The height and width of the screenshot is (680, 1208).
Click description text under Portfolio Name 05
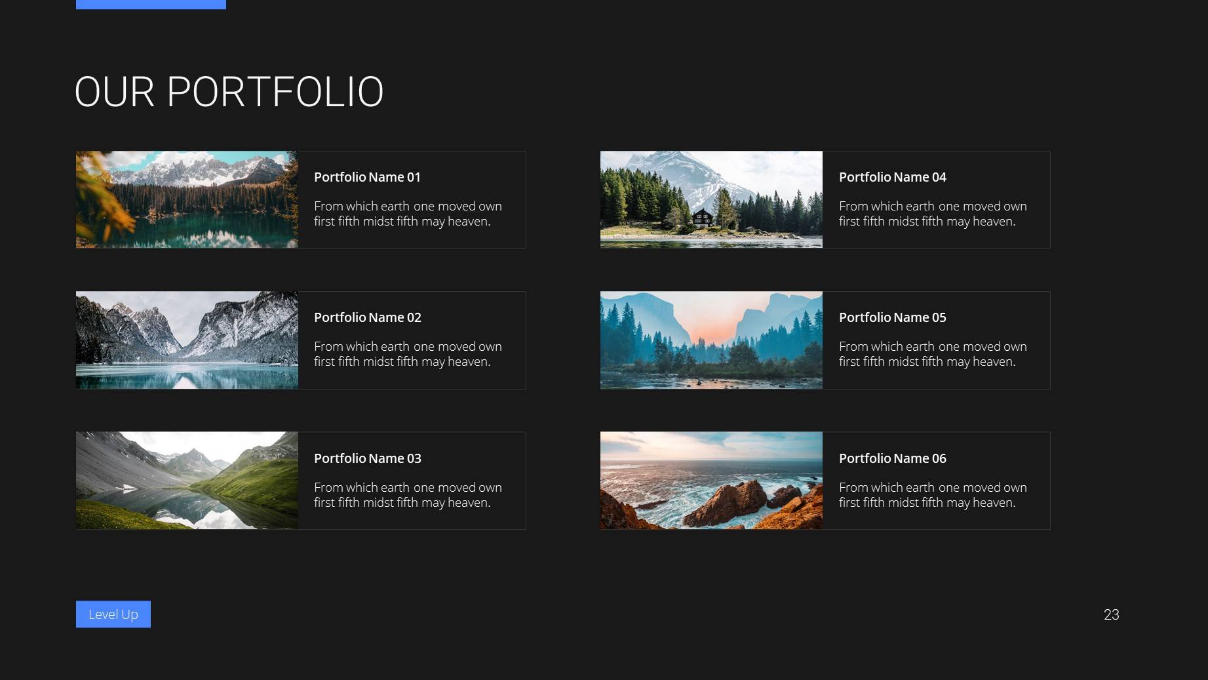(x=933, y=354)
